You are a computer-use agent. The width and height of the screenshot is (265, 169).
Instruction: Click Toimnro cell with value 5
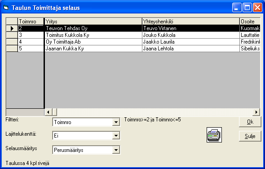pos(31,49)
